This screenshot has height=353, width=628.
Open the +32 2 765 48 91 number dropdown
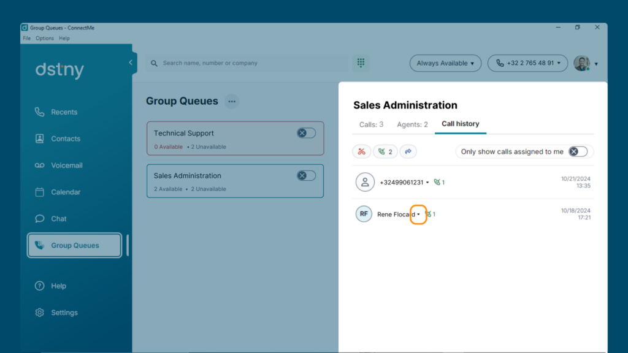527,63
